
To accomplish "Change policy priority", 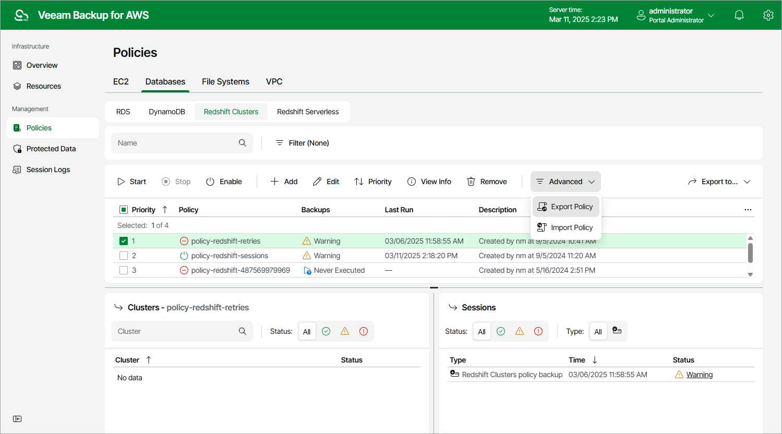I will (373, 182).
